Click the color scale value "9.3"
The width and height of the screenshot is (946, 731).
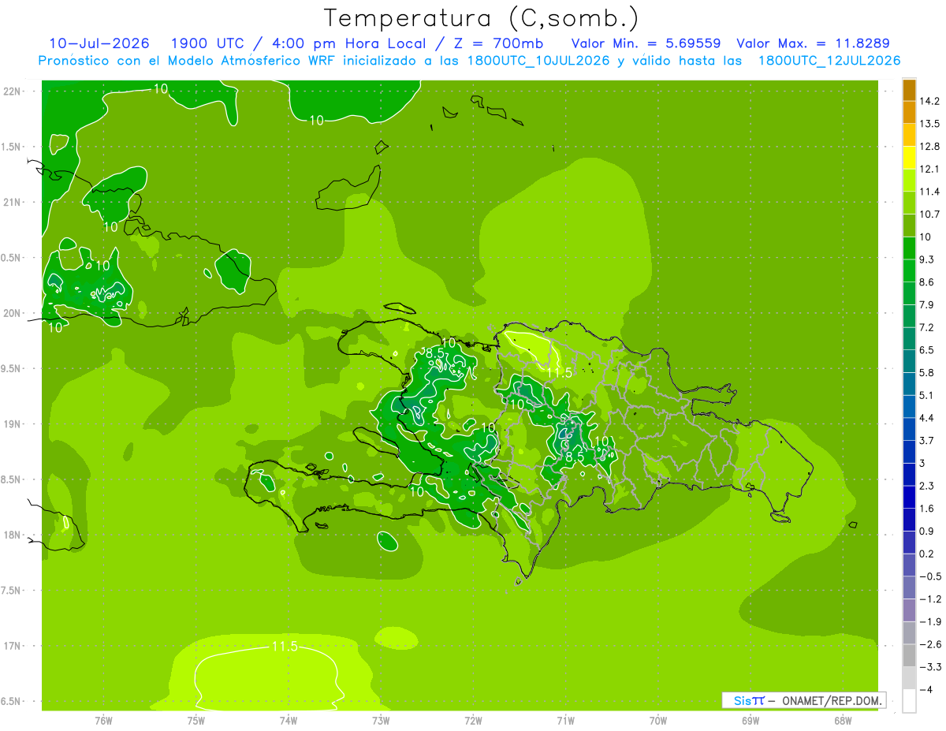tap(928, 259)
